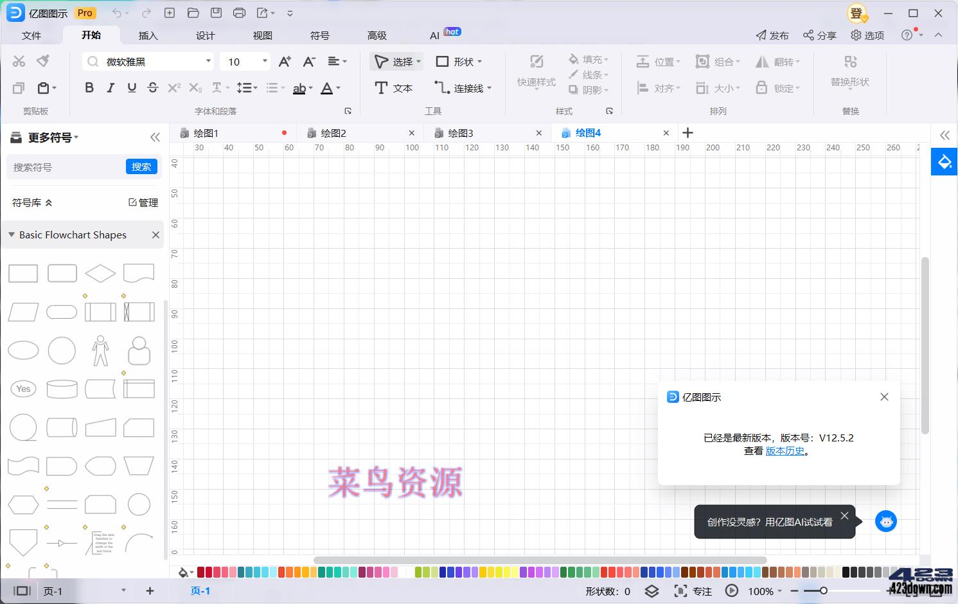This screenshot has width=958, height=604.
Task: Toggle bold formatting on selected text
Action: pyautogui.click(x=89, y=88)
